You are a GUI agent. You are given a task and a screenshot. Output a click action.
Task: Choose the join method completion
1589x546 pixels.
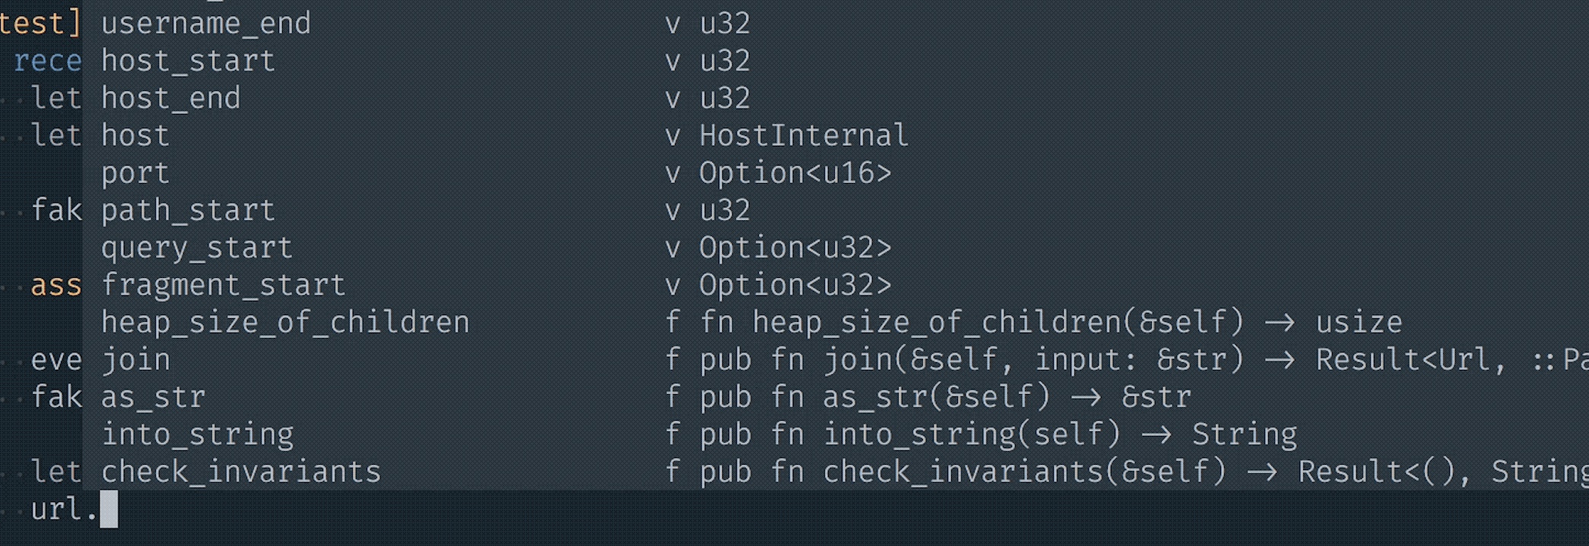click(135, 360)
